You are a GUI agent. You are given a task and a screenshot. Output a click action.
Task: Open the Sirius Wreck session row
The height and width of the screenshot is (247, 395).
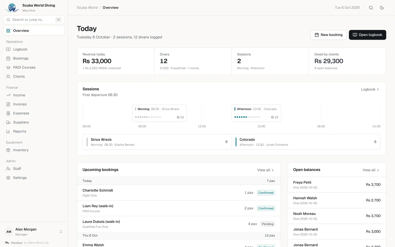click(157, 142)
